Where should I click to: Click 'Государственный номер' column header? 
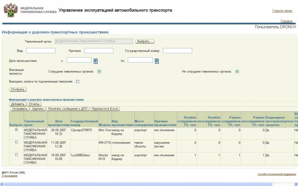pos(85,119)
